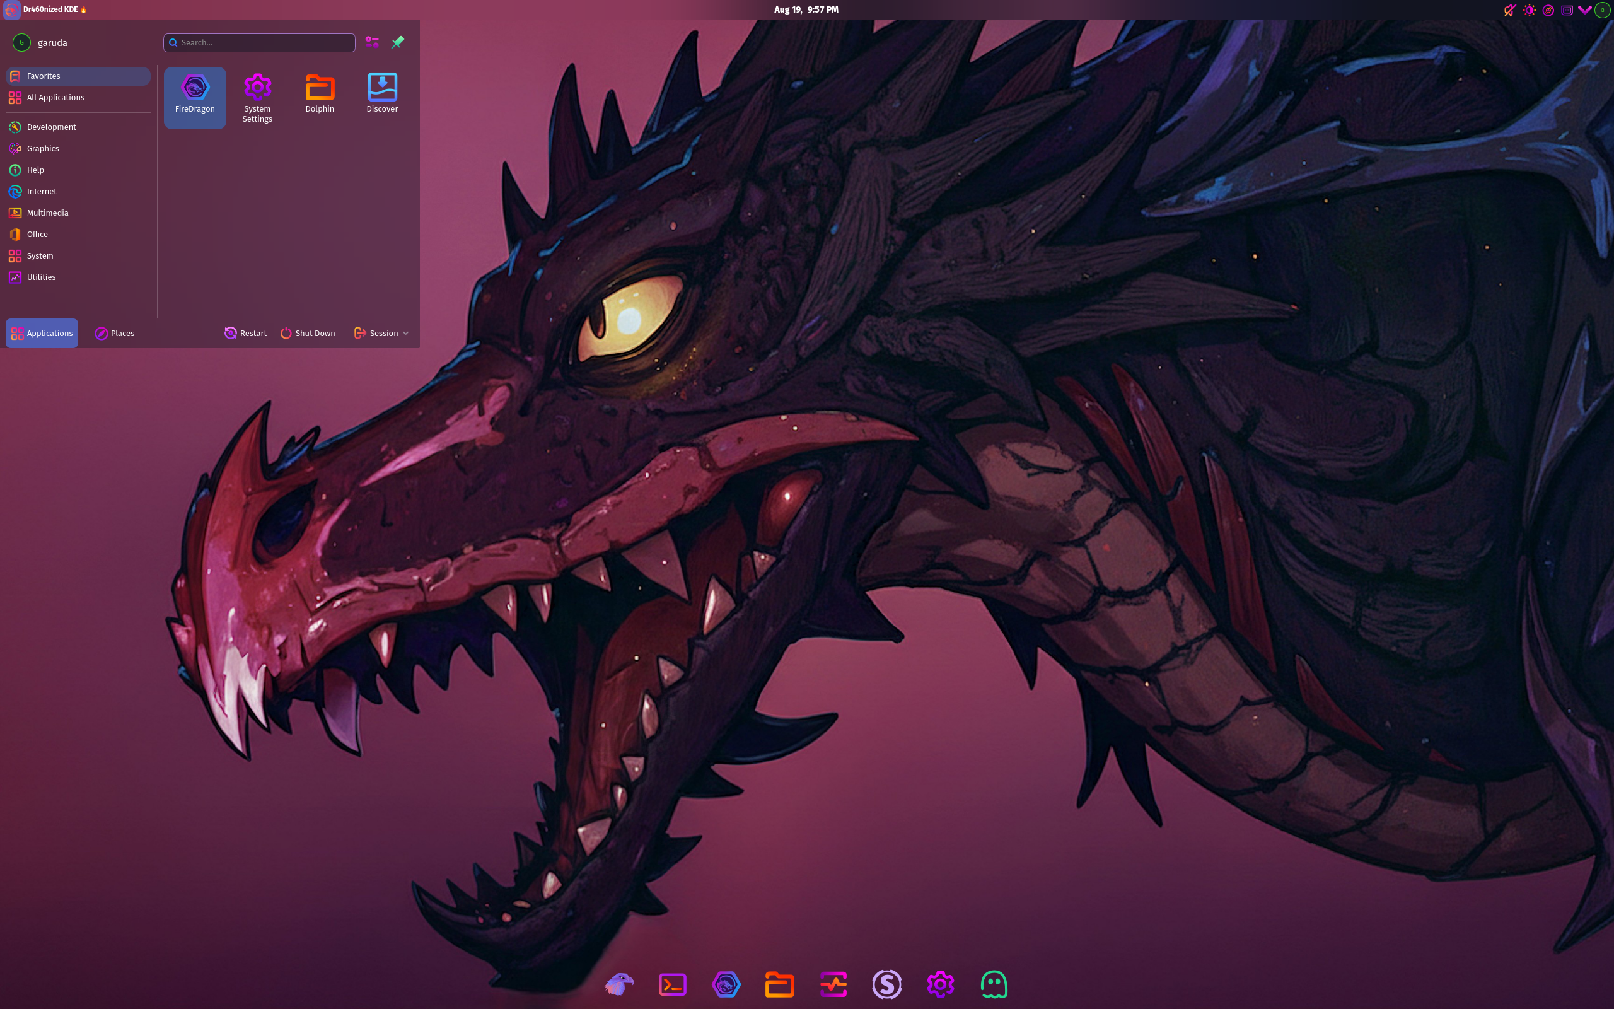Click the garuda user avatar in the launcher

coord(21,43)
